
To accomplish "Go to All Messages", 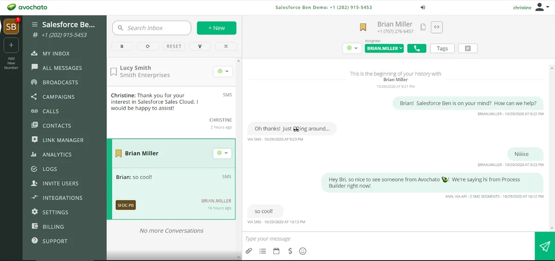I will (62, 68).
